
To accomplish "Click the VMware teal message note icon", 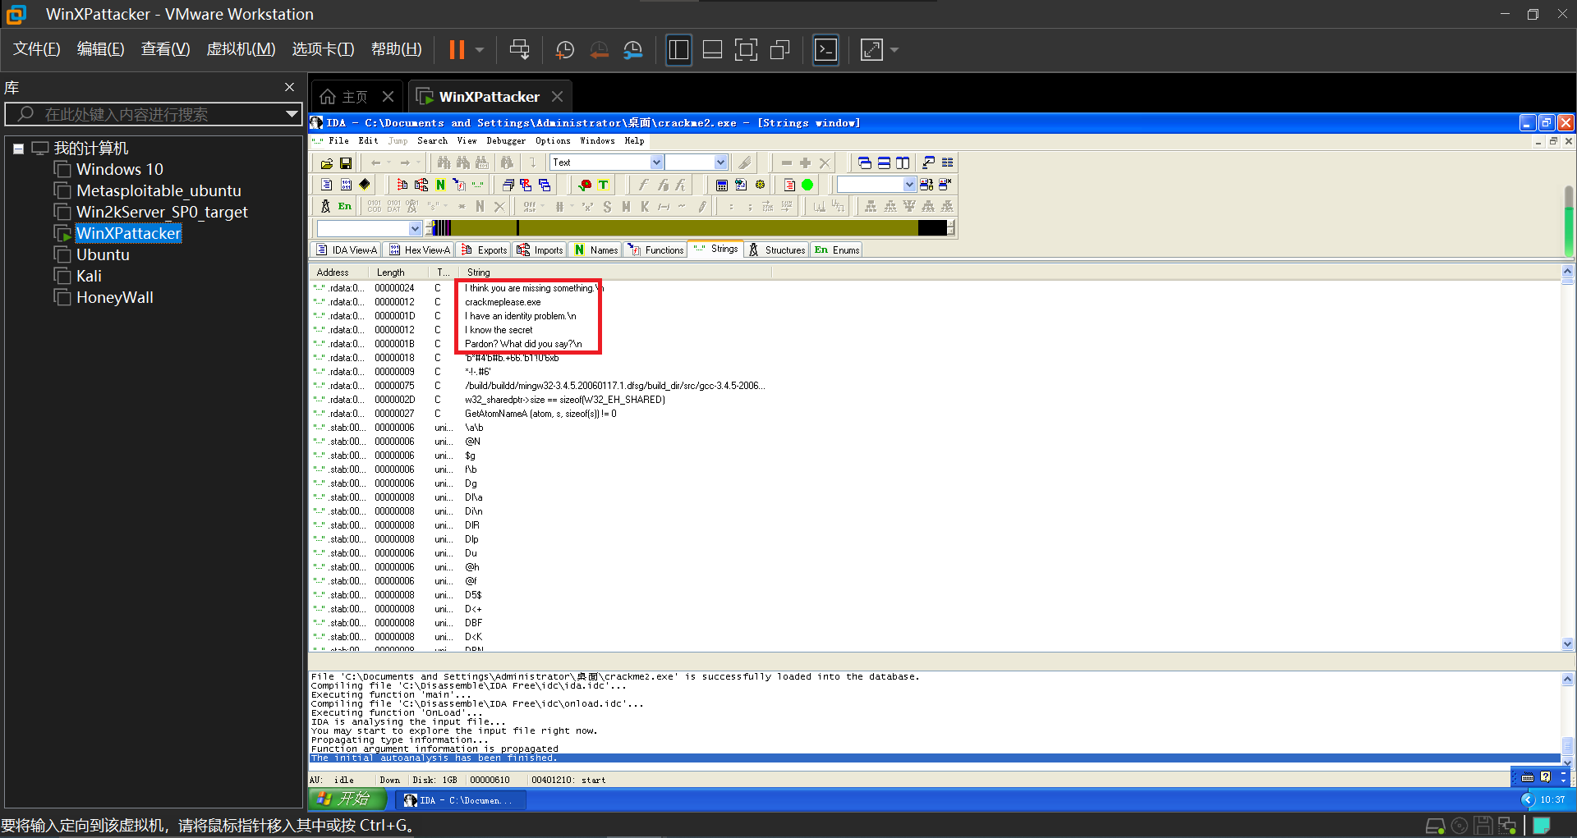I will coord(1542,826).
